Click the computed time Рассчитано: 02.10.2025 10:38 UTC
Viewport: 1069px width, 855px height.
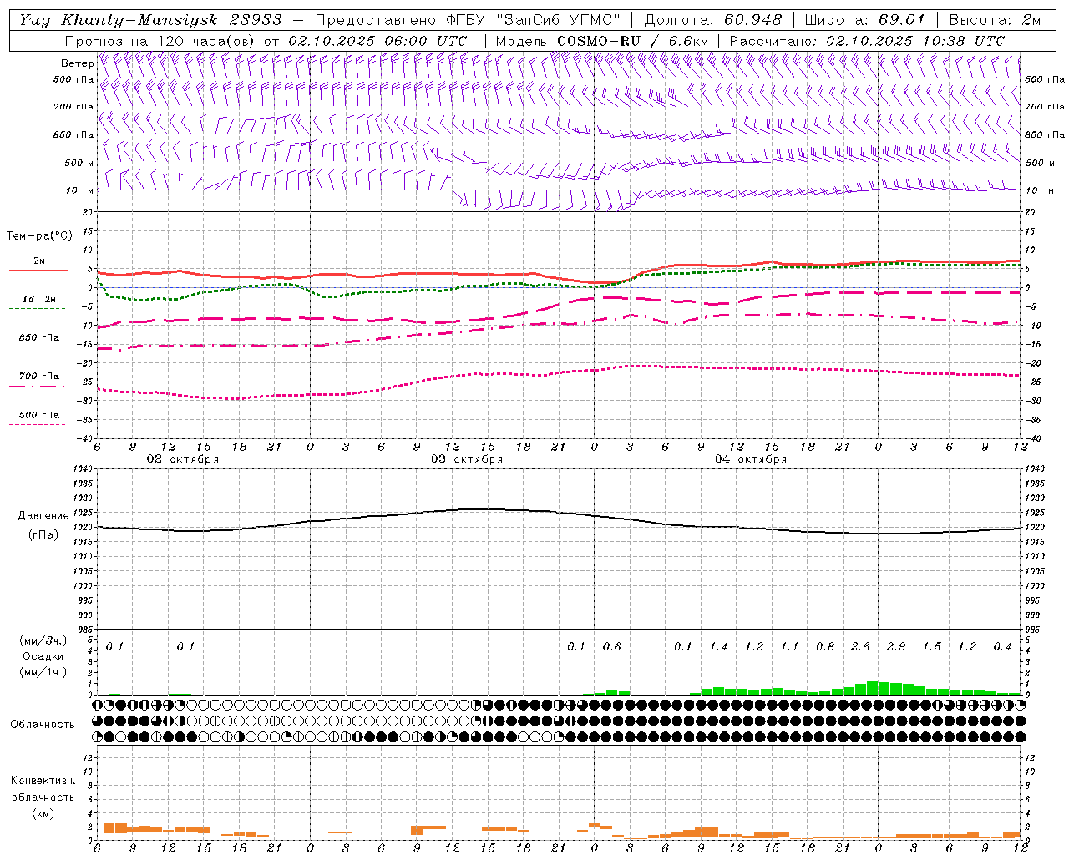tap(867, 41)
